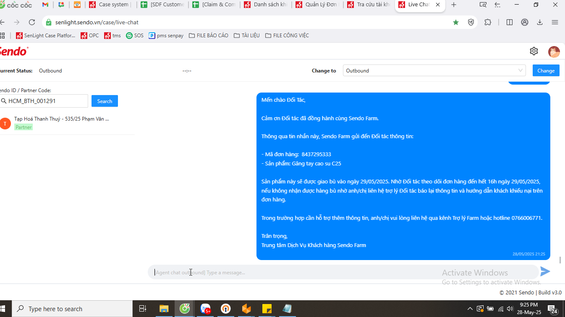The height and width of the screenshot is (317, 565).
Task: Select the Tạp Hoá Thanh Thuý conversation
Action: pyautogui.click(x=67, y=123)
